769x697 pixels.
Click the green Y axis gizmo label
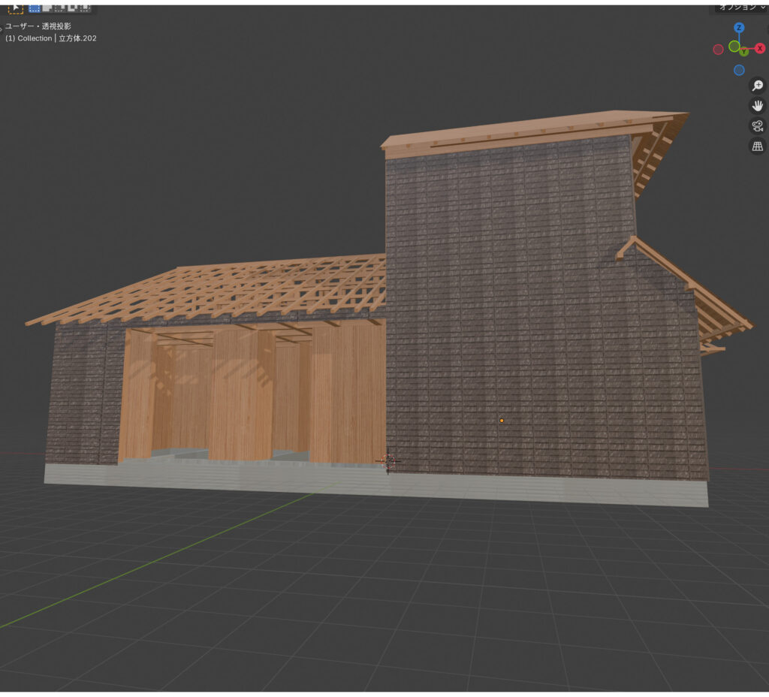point(743,52)
